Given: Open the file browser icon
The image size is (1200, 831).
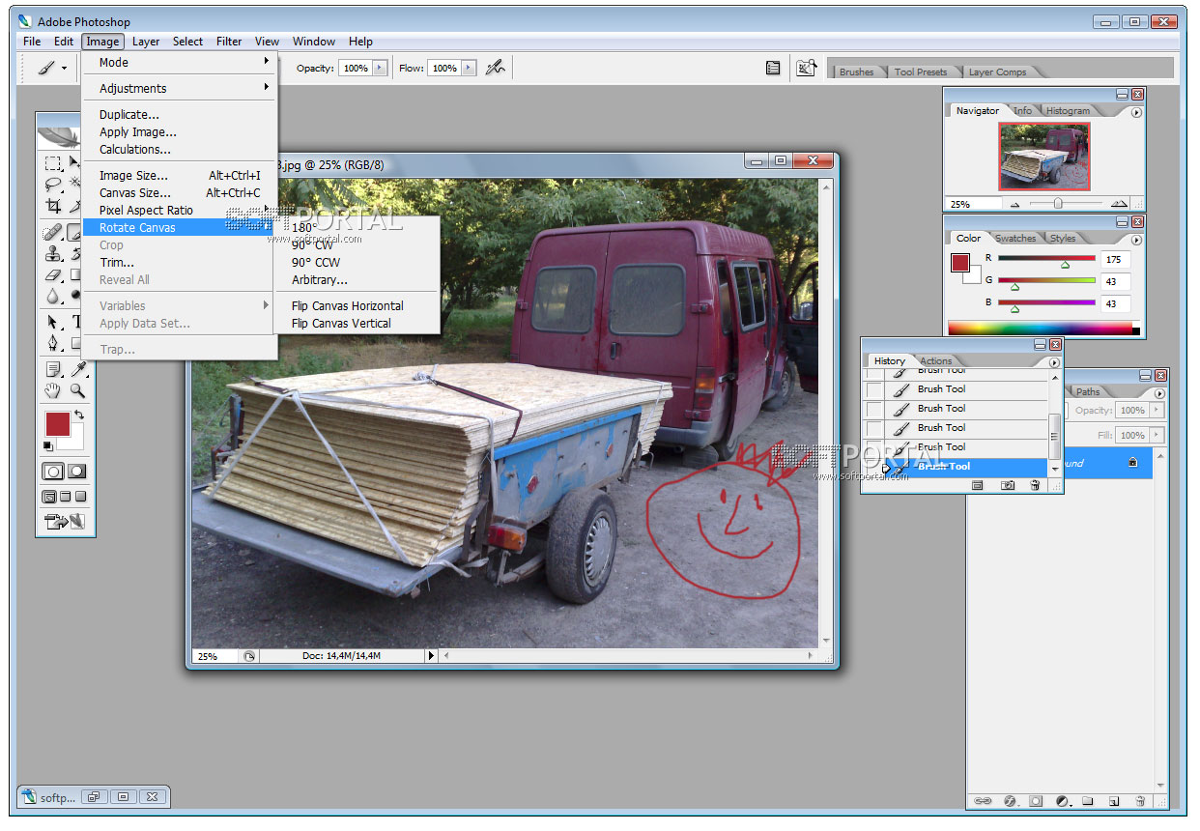Looking at the screenshot, I should coord(806,68).
